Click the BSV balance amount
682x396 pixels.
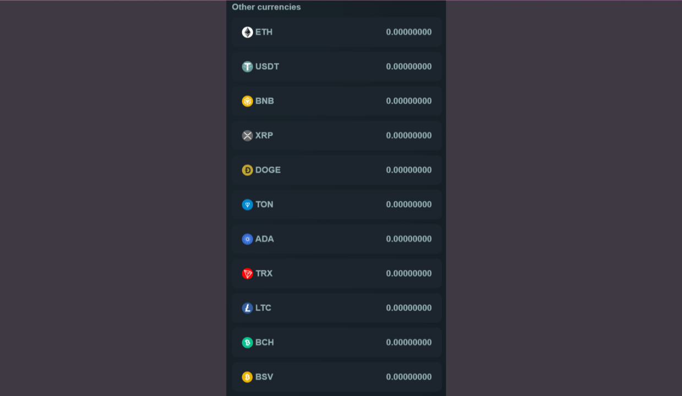(x=408, y=377)
